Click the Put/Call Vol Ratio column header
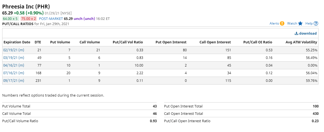324x132 pixels. click(x=128, y=42)
